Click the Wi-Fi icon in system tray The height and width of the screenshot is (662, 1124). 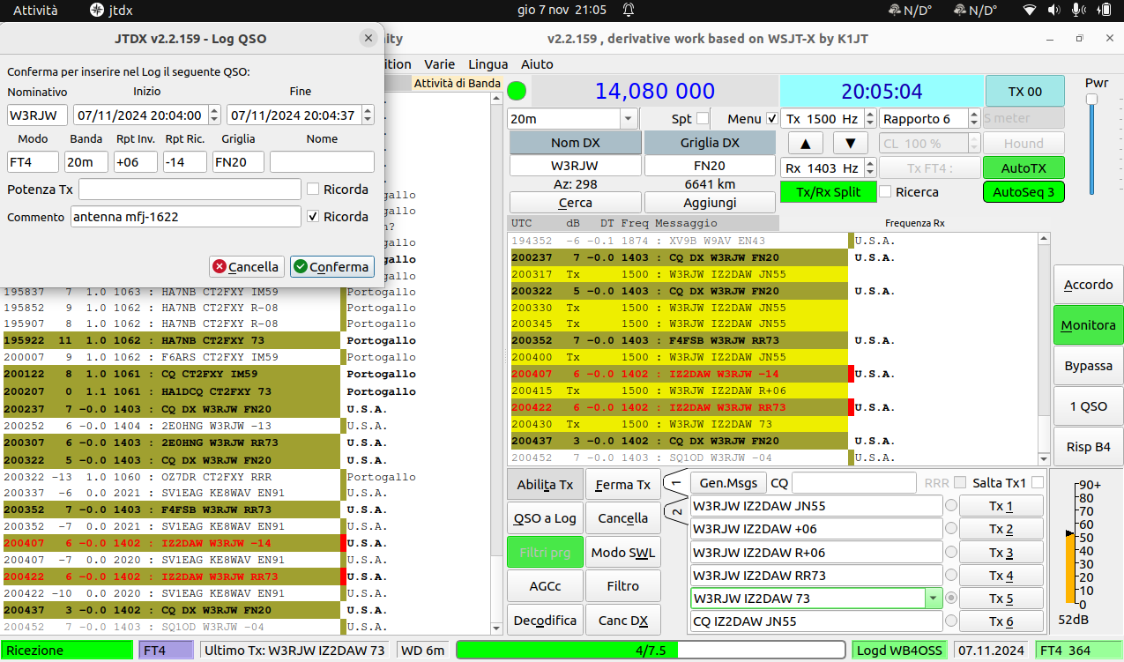1029,10
